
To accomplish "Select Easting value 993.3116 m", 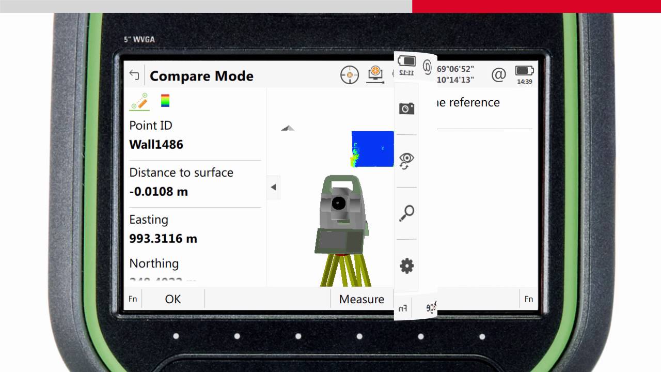I will [x=163, y=239].
